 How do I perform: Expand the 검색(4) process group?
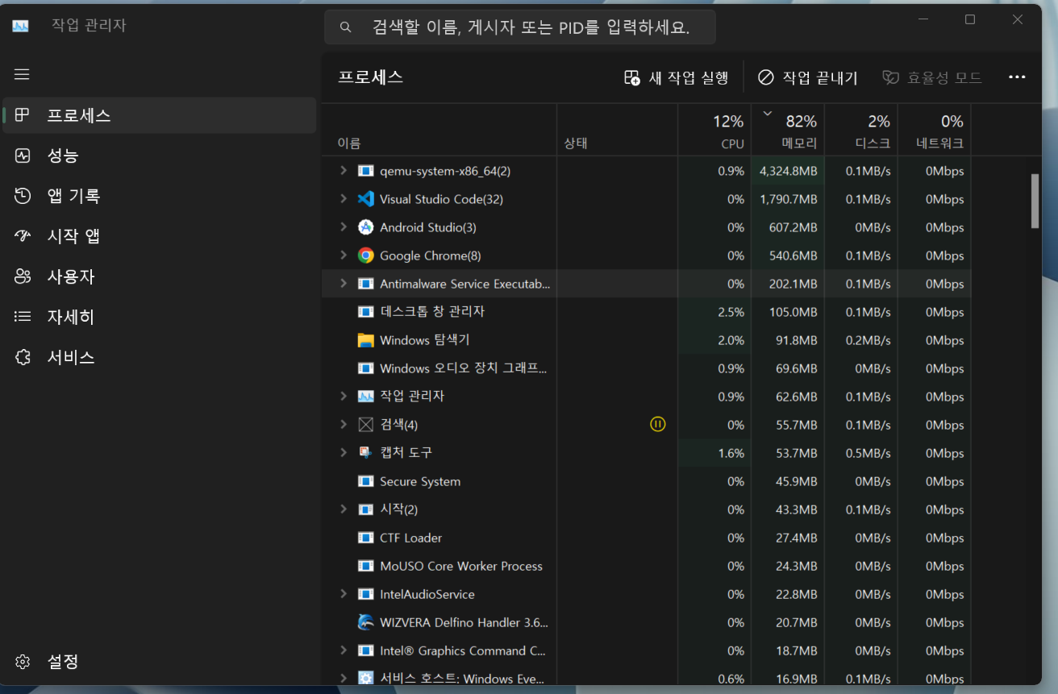click(x=343, y=425)
